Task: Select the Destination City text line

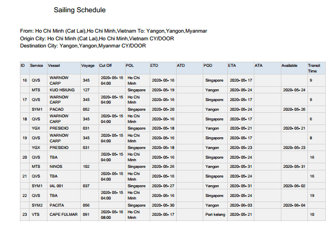Action: [x=83, y=45]
